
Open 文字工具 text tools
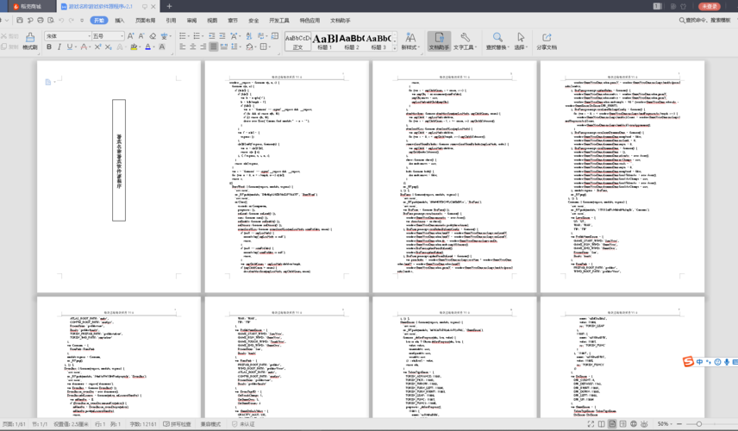(x=465, y=41)
